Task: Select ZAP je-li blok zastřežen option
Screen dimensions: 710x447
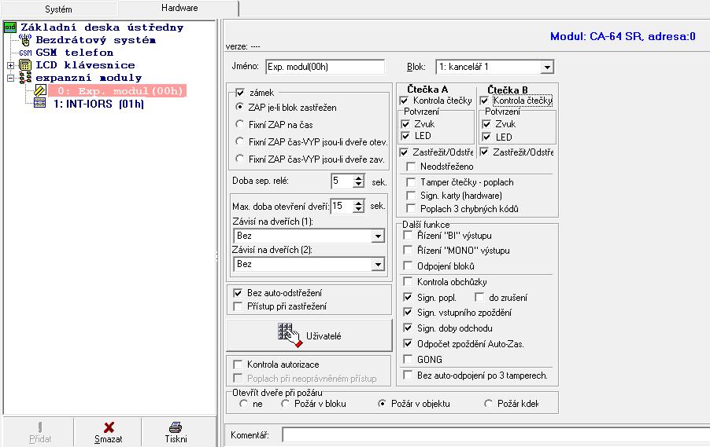Action: coord(240,107)
